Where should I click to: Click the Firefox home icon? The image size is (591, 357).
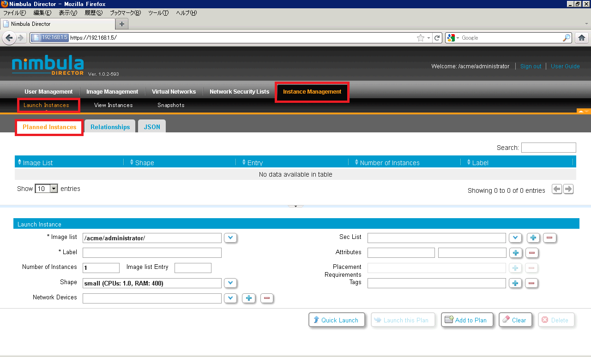[582, 38]
